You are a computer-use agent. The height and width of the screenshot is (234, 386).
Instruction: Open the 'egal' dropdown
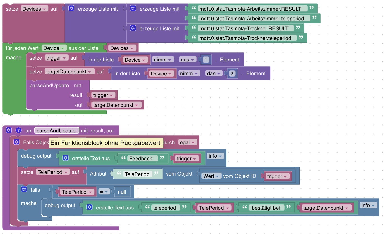pos(187,142)
